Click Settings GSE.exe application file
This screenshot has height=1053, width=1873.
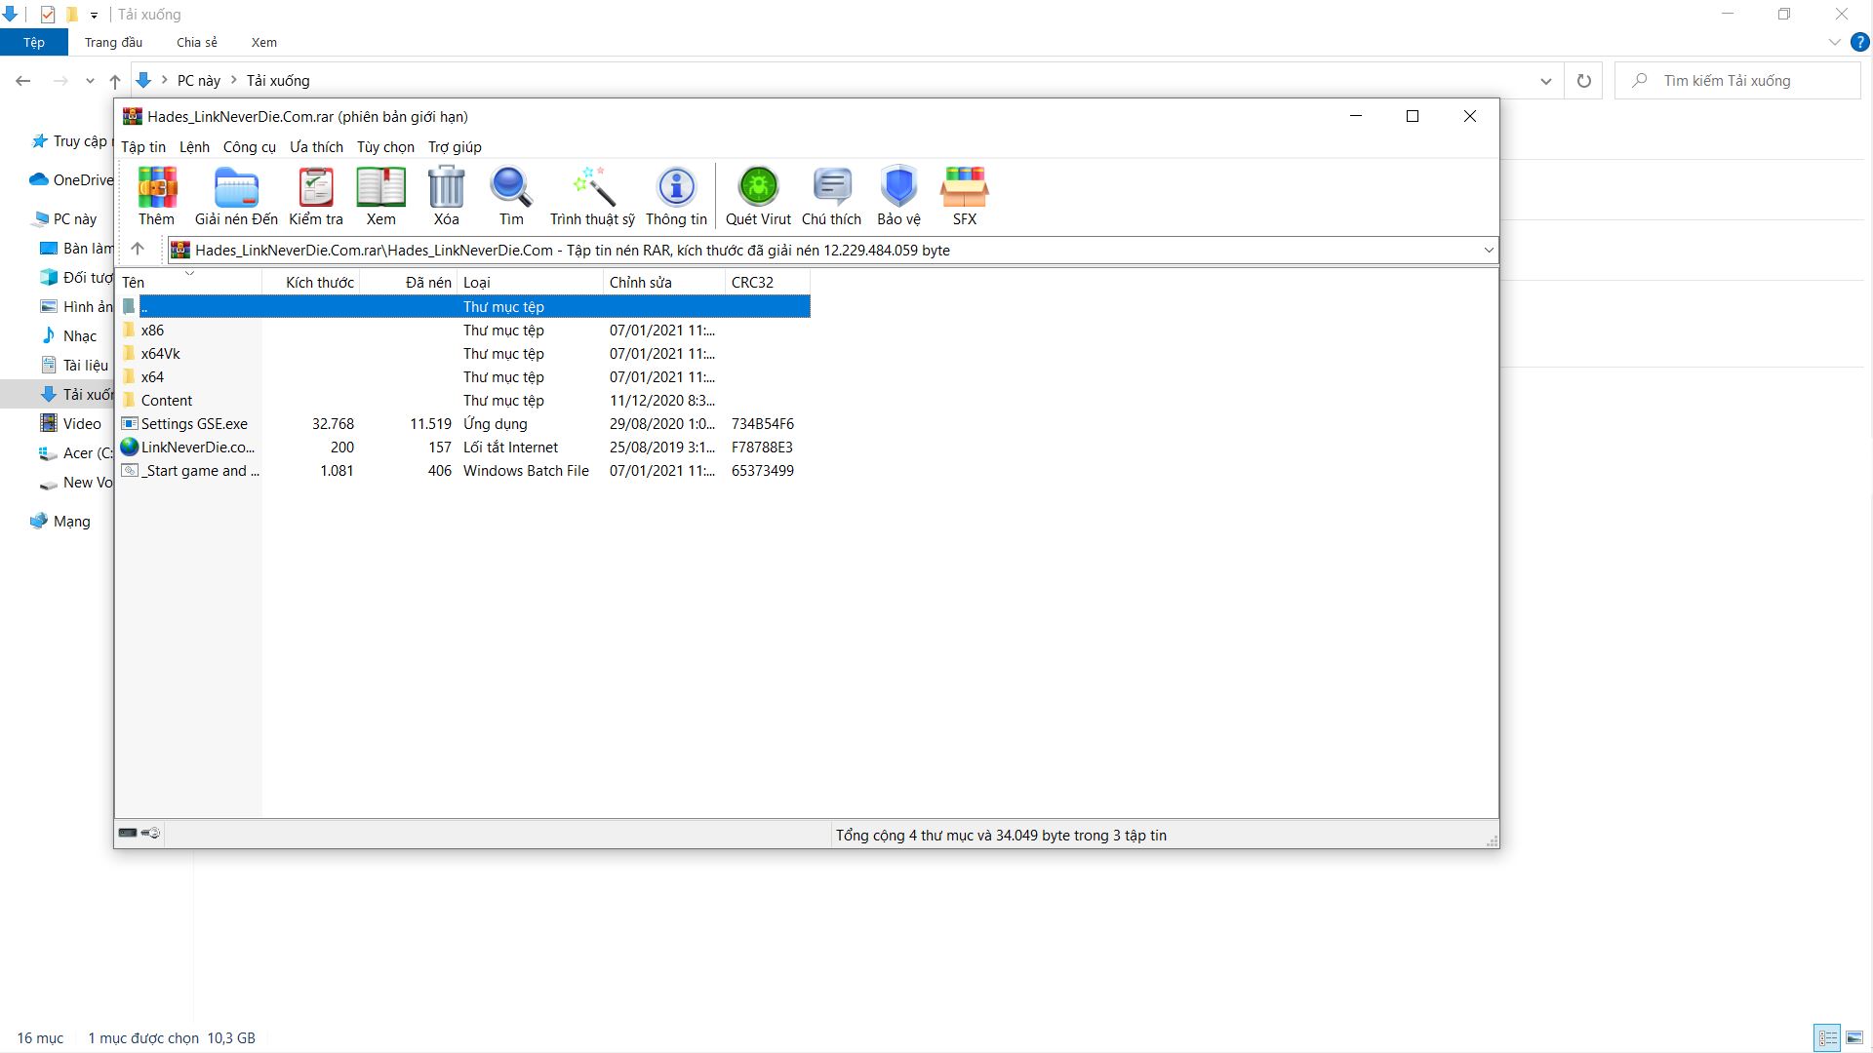(x=193, y=423)
